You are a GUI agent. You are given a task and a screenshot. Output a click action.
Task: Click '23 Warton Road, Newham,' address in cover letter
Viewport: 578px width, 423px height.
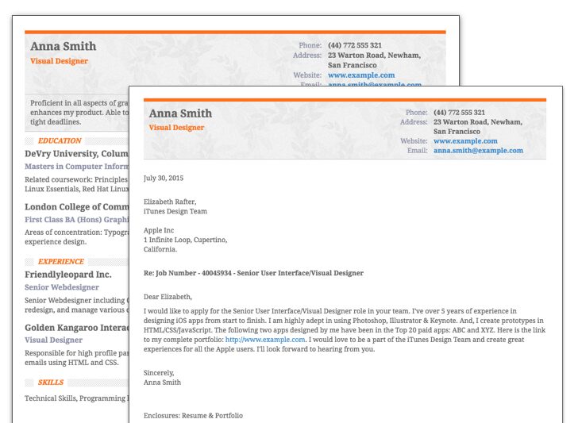(478, 122)
